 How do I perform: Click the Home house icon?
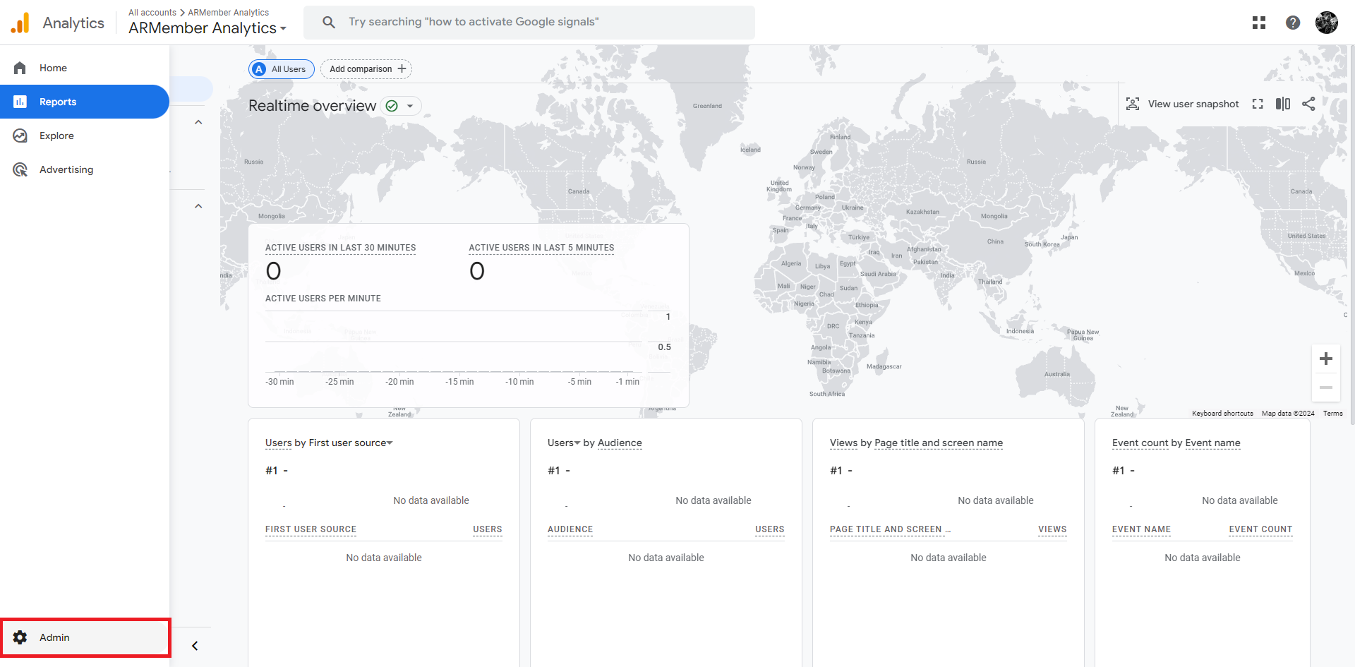point(20,68)
